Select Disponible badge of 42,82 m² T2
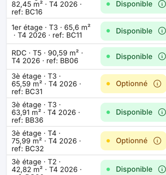The height and width of the screenshot is (175, 166). tap(133, 167)
